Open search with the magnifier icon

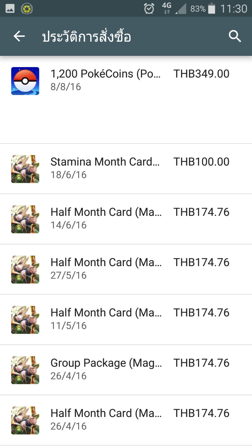(x=235, y=36)
